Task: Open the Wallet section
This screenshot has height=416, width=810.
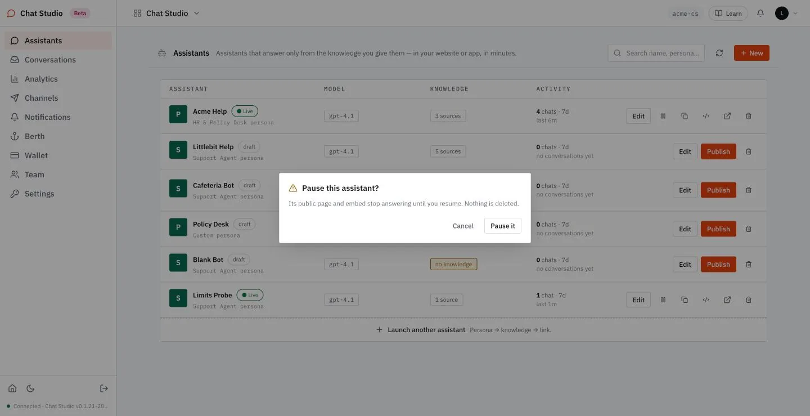Action: click(x=58, y=155)
